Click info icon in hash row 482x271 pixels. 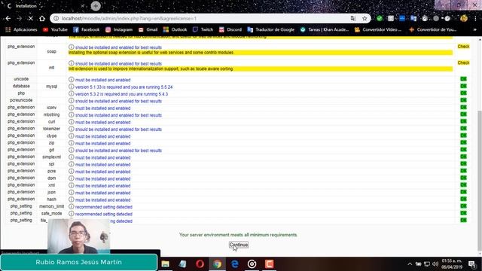[72, 199]
